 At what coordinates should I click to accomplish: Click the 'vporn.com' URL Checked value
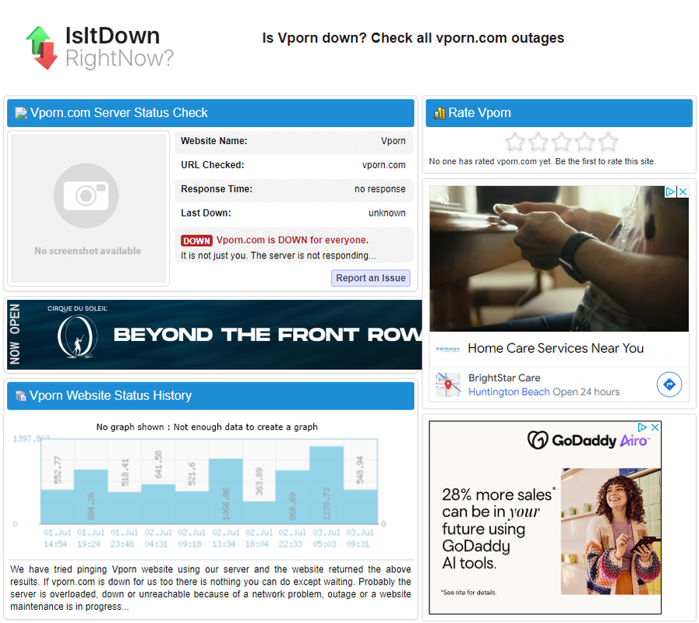384,165
